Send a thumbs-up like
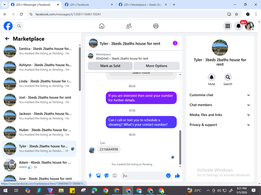This screenshot has width=261, height=195. pos(177,176)
